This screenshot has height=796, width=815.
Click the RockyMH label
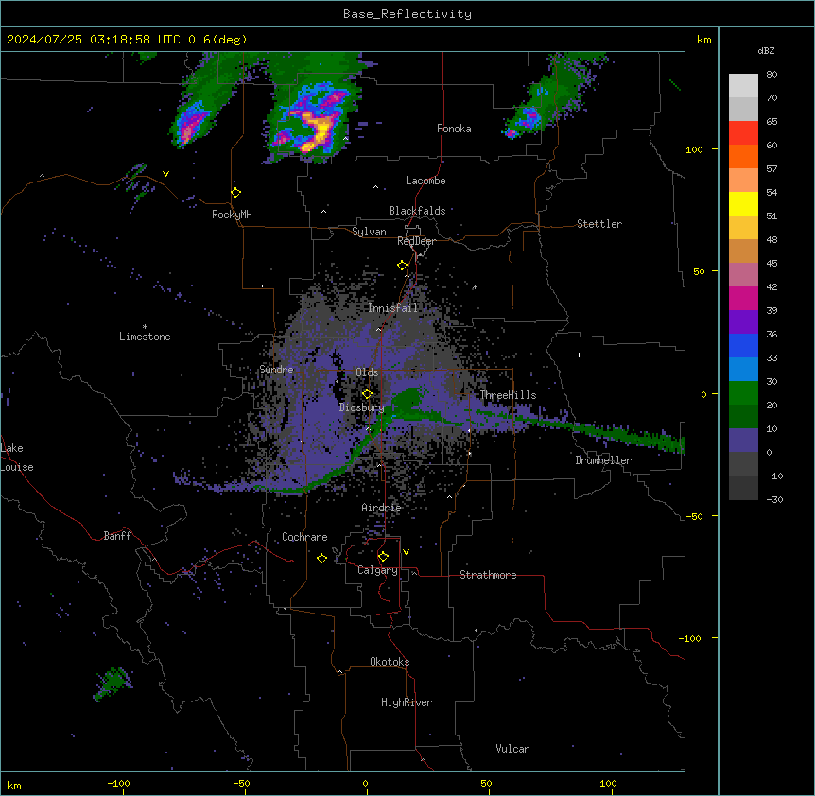pos(232,215)
